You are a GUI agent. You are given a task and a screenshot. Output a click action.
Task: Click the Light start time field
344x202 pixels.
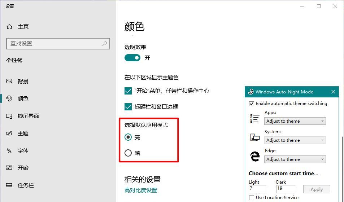257,189
